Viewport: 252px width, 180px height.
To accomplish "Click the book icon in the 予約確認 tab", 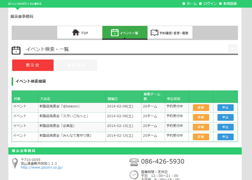I will coord(154,33).
